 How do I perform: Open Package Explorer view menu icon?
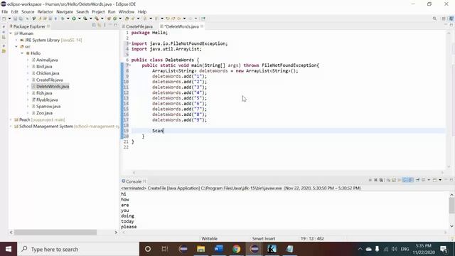(x=105, y=26)
